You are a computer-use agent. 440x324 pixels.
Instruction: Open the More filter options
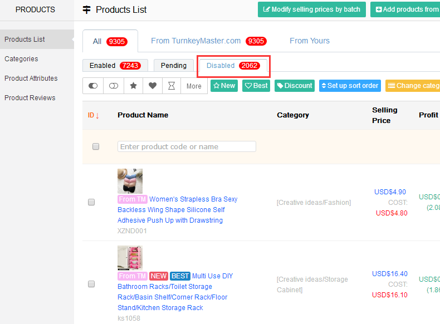tap(194, 86)
